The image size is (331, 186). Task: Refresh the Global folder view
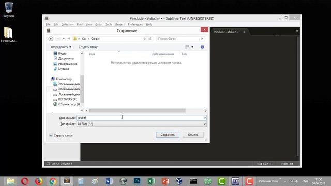[150, 39]
